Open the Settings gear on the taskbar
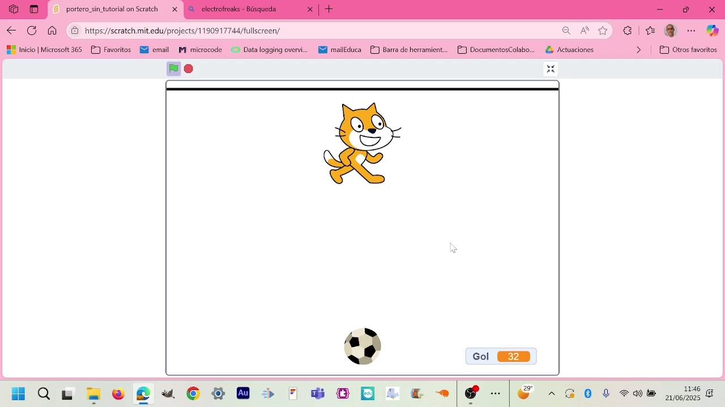The width and height of the screenshot is (725, 407). [218, 394]
